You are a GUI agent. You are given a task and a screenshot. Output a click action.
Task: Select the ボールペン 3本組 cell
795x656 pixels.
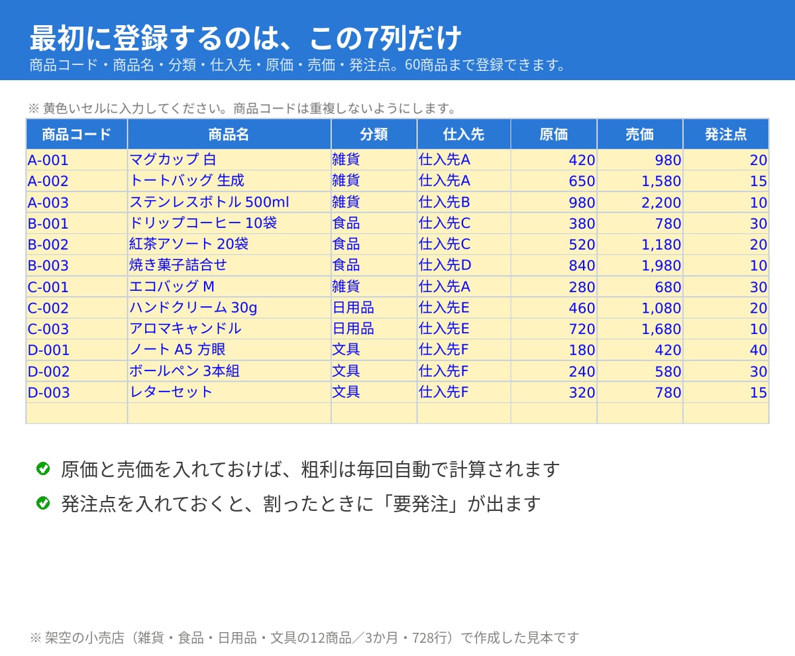(x=229, y=371)
